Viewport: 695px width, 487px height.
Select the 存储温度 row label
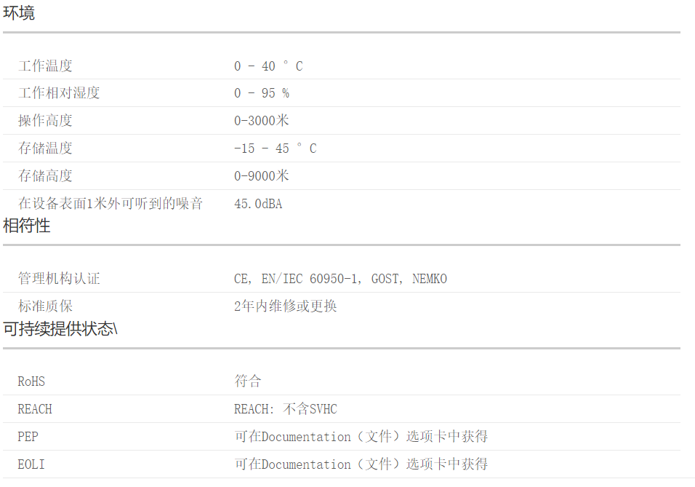click(x=45, y=149)
